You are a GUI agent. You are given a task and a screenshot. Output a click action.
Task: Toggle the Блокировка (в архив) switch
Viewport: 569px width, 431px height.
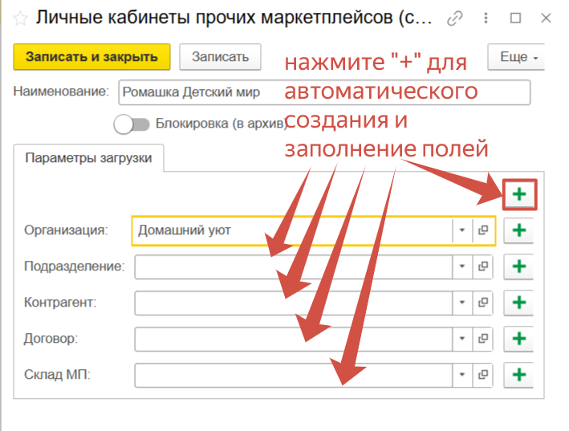tap(132, 124)
